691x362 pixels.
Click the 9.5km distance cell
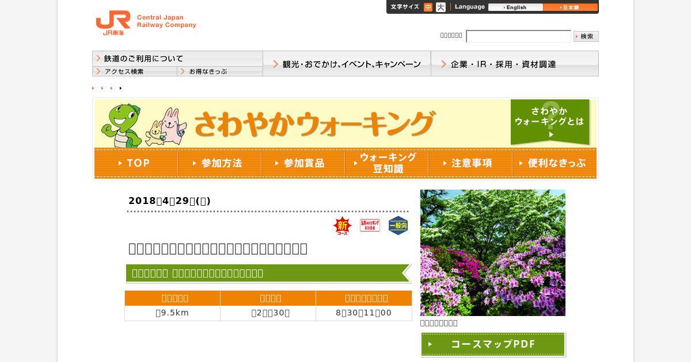(x=172, y=313)
